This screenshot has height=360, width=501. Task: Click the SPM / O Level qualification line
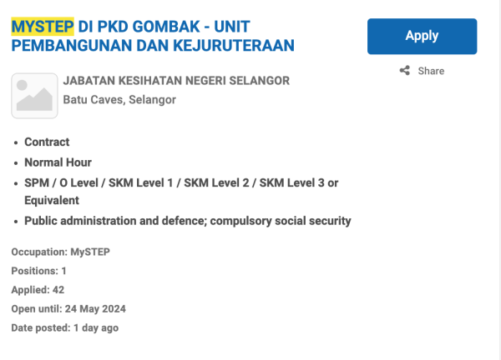181,182
